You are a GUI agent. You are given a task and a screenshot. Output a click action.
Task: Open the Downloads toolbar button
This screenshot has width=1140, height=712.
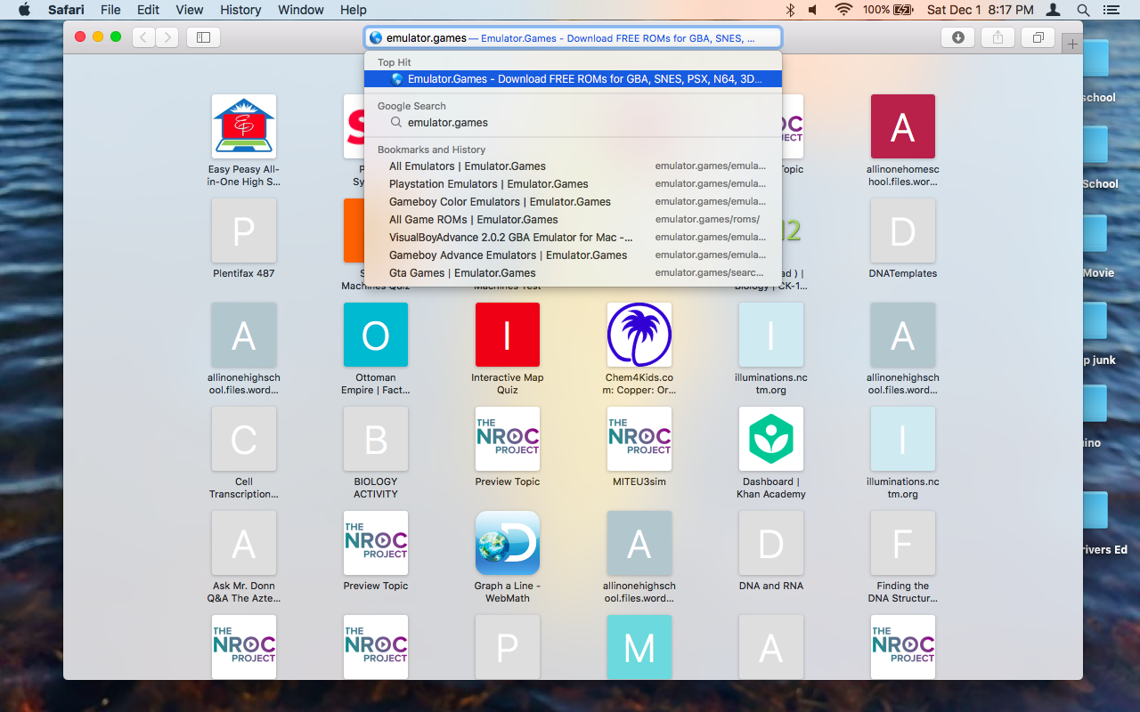pos(958,37)
